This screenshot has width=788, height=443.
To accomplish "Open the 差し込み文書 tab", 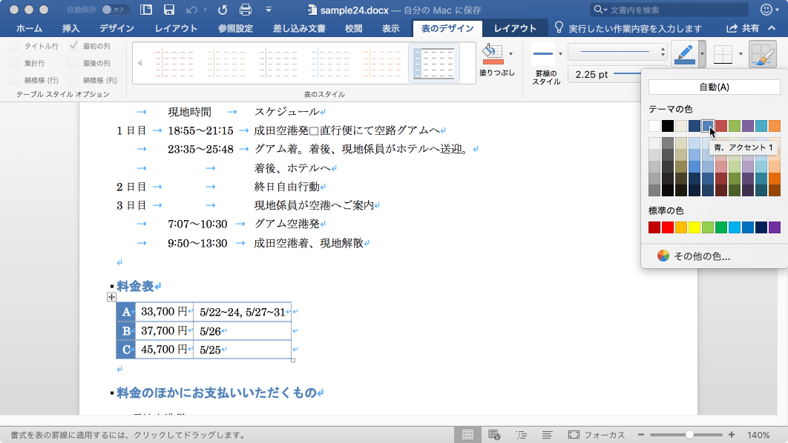I will pos(299,29).
